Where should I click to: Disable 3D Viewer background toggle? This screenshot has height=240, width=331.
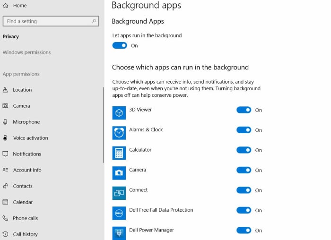click(x=244, y=110)
